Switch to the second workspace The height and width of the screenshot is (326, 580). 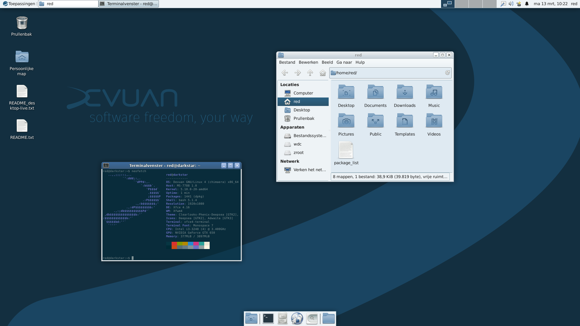462,4
